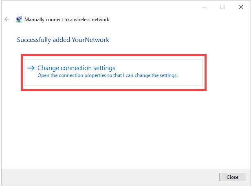The width and height of the screenshot is (251, 187).
Task: Go back using the grey back arrow
Action: [x=7, y=20]
